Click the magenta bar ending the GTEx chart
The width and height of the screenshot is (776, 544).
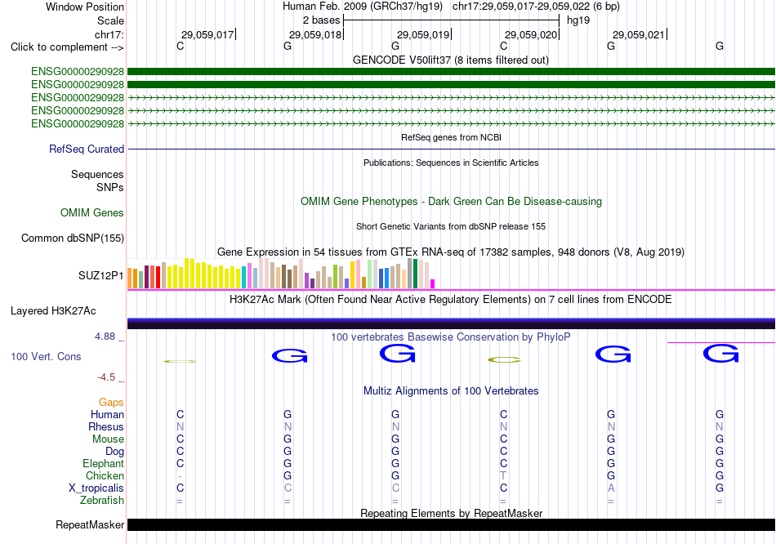pyautogui.click(x=433, y=284)
